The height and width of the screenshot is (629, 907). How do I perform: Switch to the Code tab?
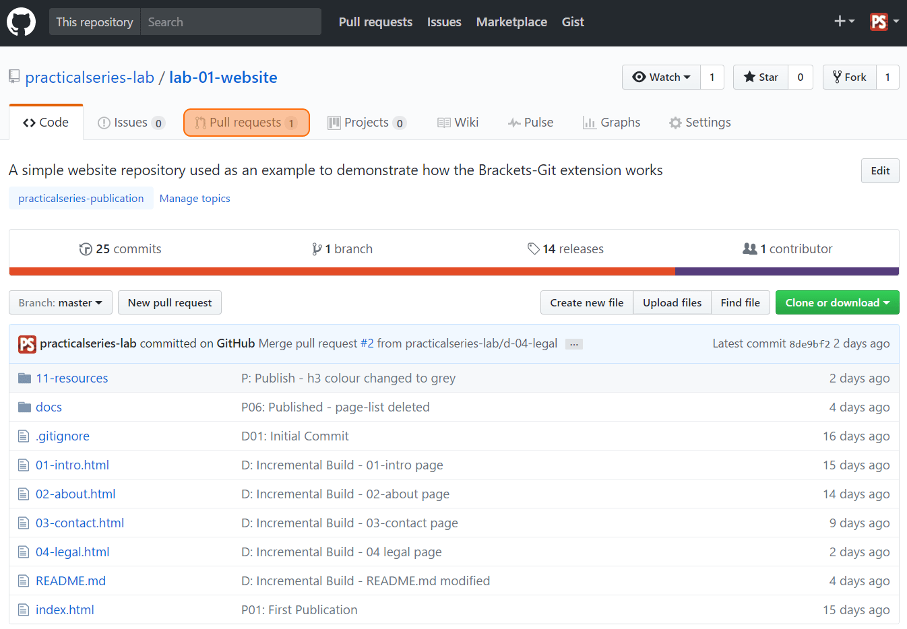(x=46, y=123)
